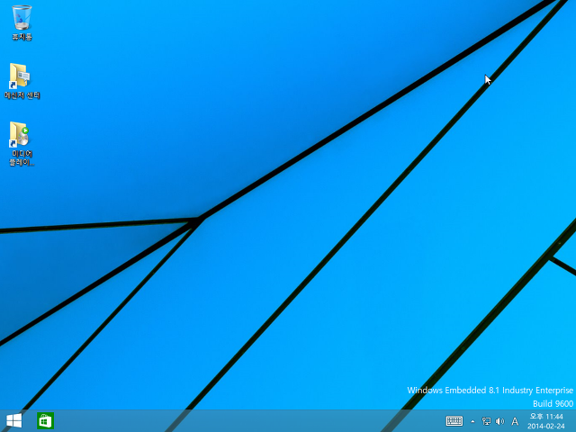Toggle the IME input mode indicator A
The width and height of the screenshot is (576, 432).
click(515, 421)
